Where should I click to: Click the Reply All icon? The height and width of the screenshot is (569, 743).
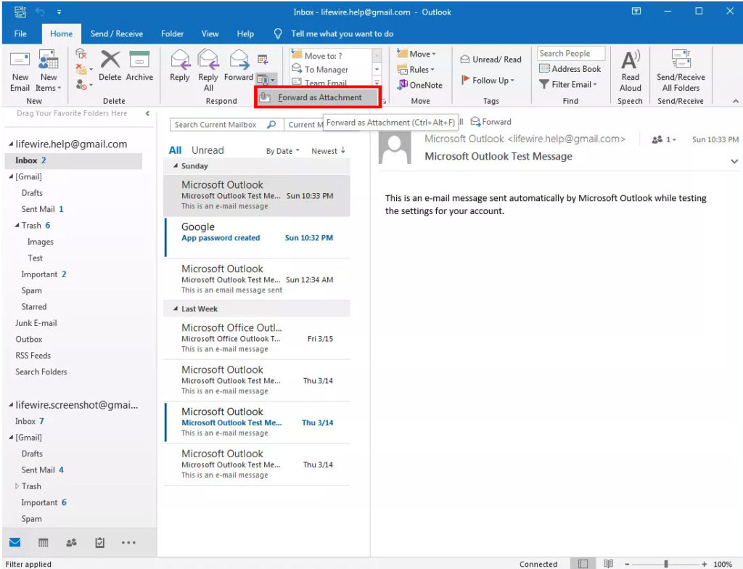pyautogui.click(x=208, y=60)
